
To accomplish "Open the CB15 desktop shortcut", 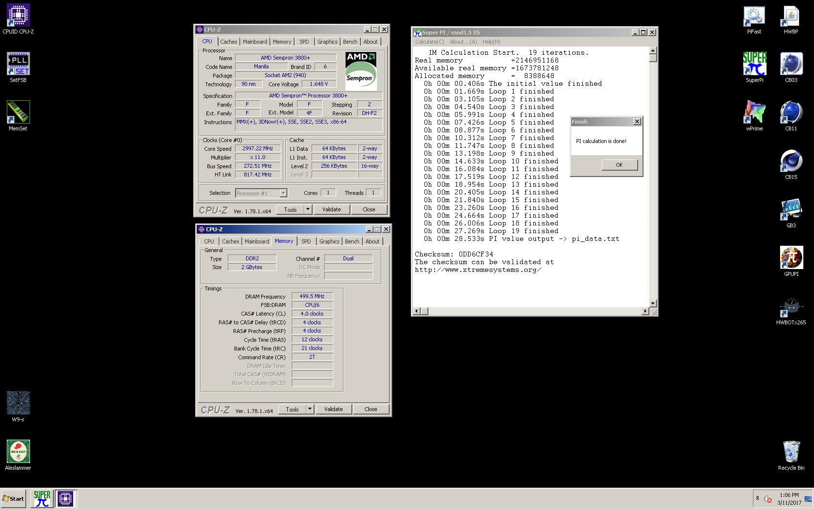I will pyautogui.click(x=791, y=164).
